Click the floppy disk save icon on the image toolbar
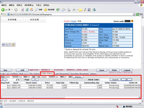144x108 pixels. tap(3, 45)
